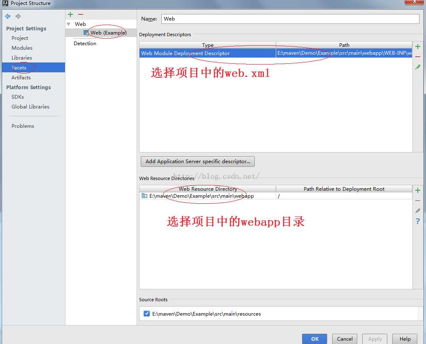426x344 pixels.
Task: Add a web resource directory
Action: tap(418, 190)
